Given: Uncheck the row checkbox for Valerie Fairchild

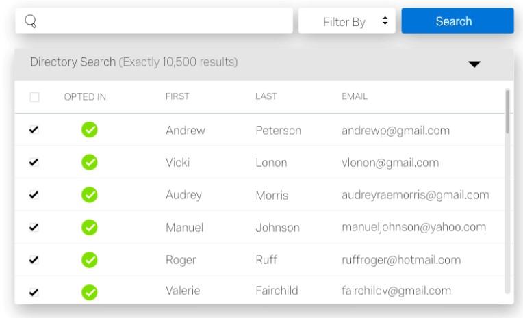Looking at the screenshot, I should click(x=34, y=292).
